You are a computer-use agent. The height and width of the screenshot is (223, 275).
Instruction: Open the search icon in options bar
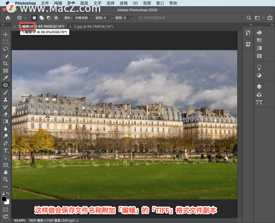point(249,18)
